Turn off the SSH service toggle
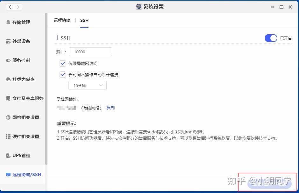The width and height of the screenshot is (299, 193). pos(271,38)
